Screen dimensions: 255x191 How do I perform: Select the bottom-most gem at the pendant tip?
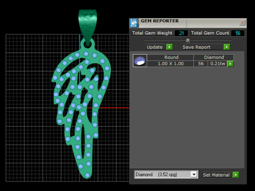point(87,175)
